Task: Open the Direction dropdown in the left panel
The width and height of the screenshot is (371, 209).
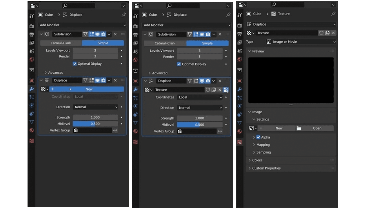Action: (95, 107)
